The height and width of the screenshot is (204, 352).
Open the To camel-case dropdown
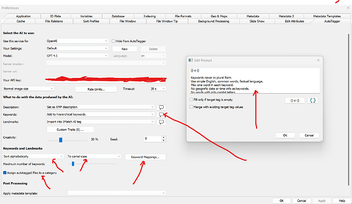click(94, 156)
